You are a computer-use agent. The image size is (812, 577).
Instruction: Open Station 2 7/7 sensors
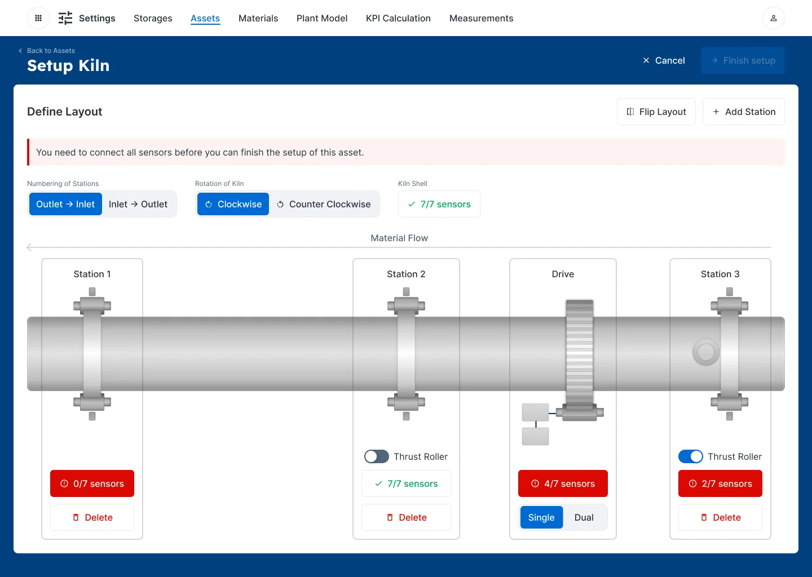406,483
